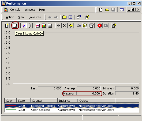Open the Window menu

click(30, 10)
